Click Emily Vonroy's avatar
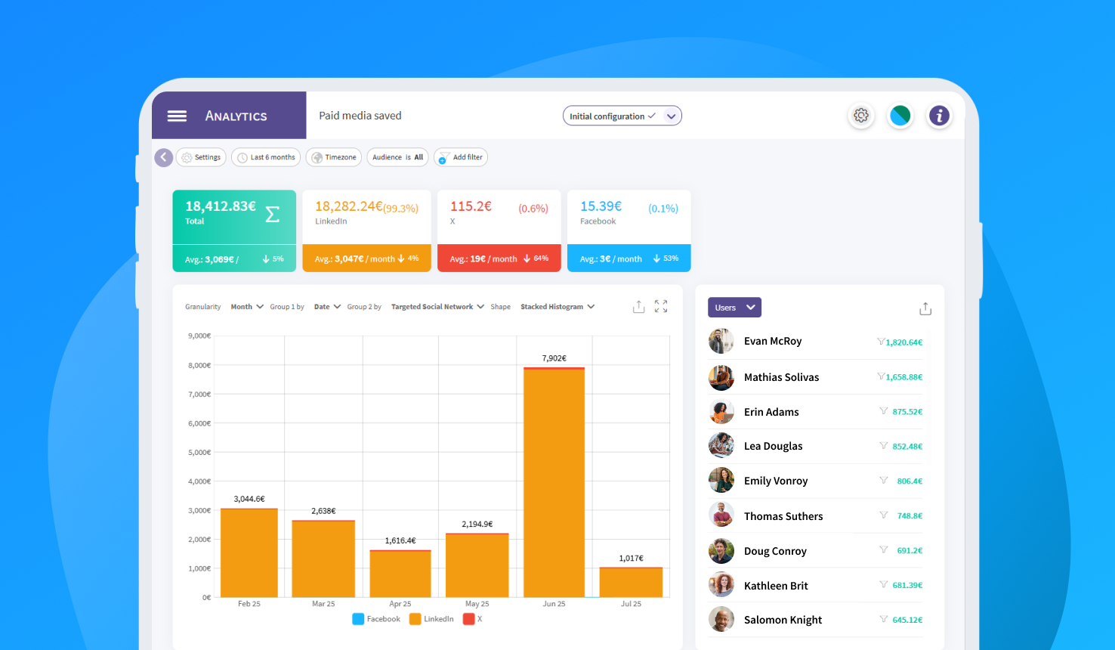The image size is (1115, 650). click(x=721, y=481)
